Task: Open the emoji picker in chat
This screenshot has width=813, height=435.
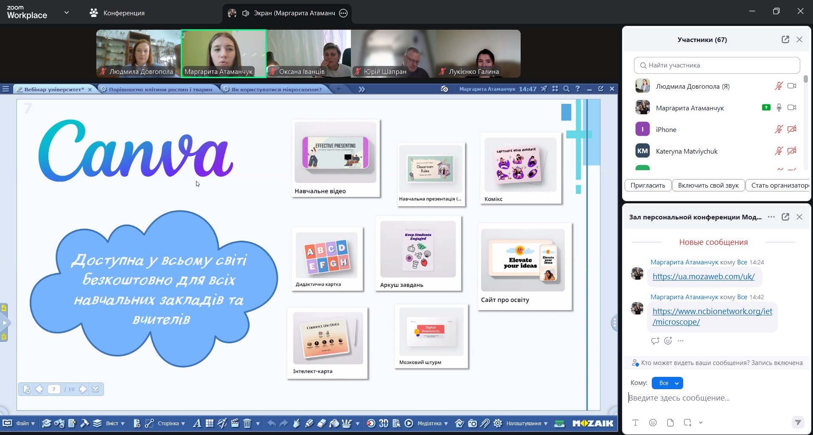Action: pos(653,422)
